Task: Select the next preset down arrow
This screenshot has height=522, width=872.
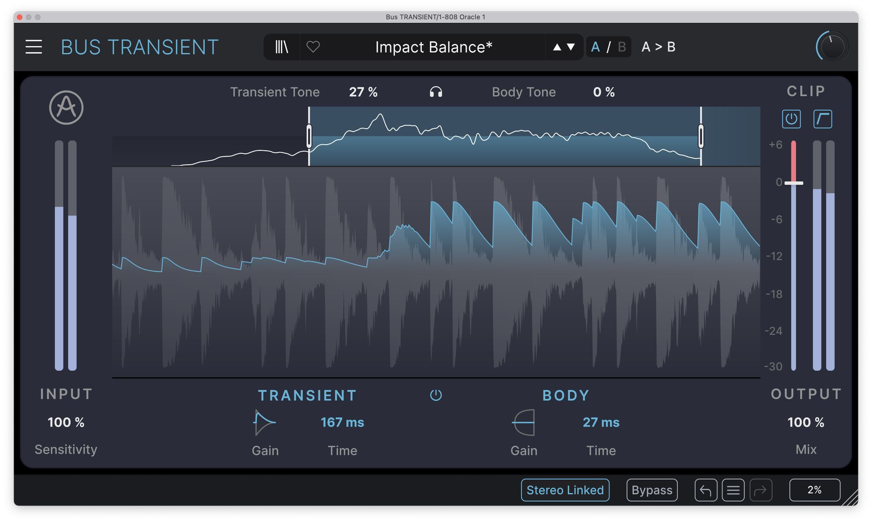Action: [x=571, y=47]
